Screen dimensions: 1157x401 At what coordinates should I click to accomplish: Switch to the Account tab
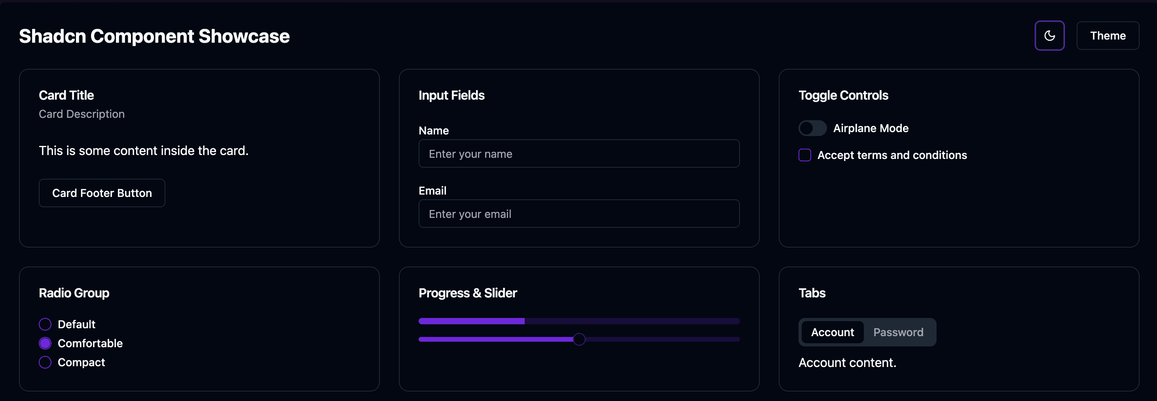pos(833,332)
